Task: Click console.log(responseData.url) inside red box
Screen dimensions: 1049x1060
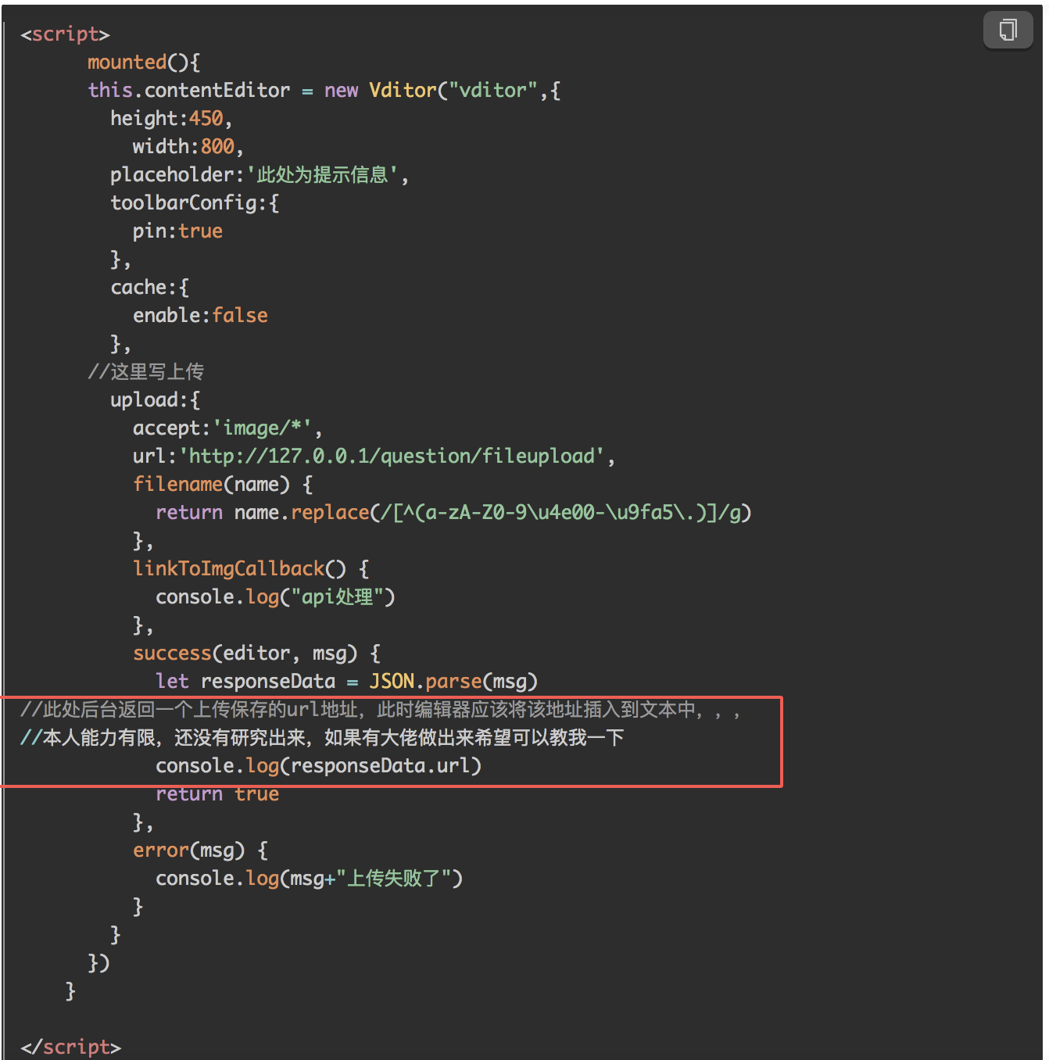Action: pos(318,765)
